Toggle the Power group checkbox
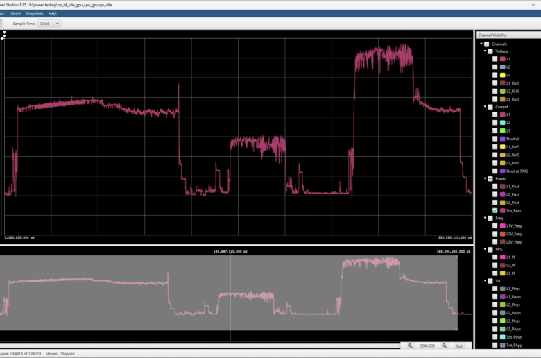This screenshot has height=358, width=541. coord(490,178)
